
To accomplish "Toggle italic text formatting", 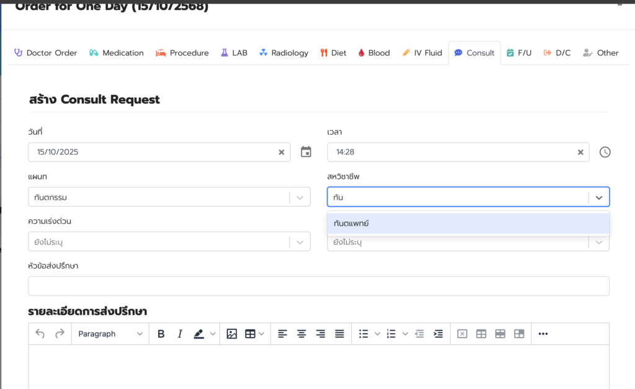I will pos(180,334).
